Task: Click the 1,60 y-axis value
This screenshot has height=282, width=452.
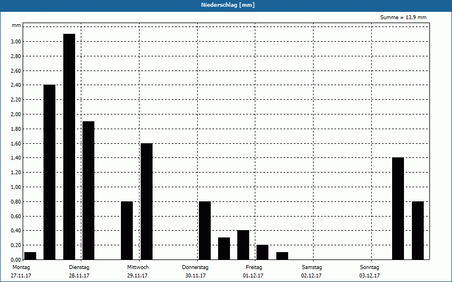Action: [x=16, y=144]
